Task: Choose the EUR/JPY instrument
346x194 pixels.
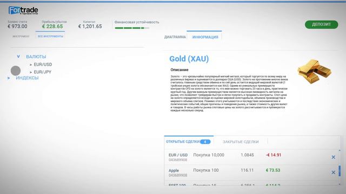Action: click(42, 72)
